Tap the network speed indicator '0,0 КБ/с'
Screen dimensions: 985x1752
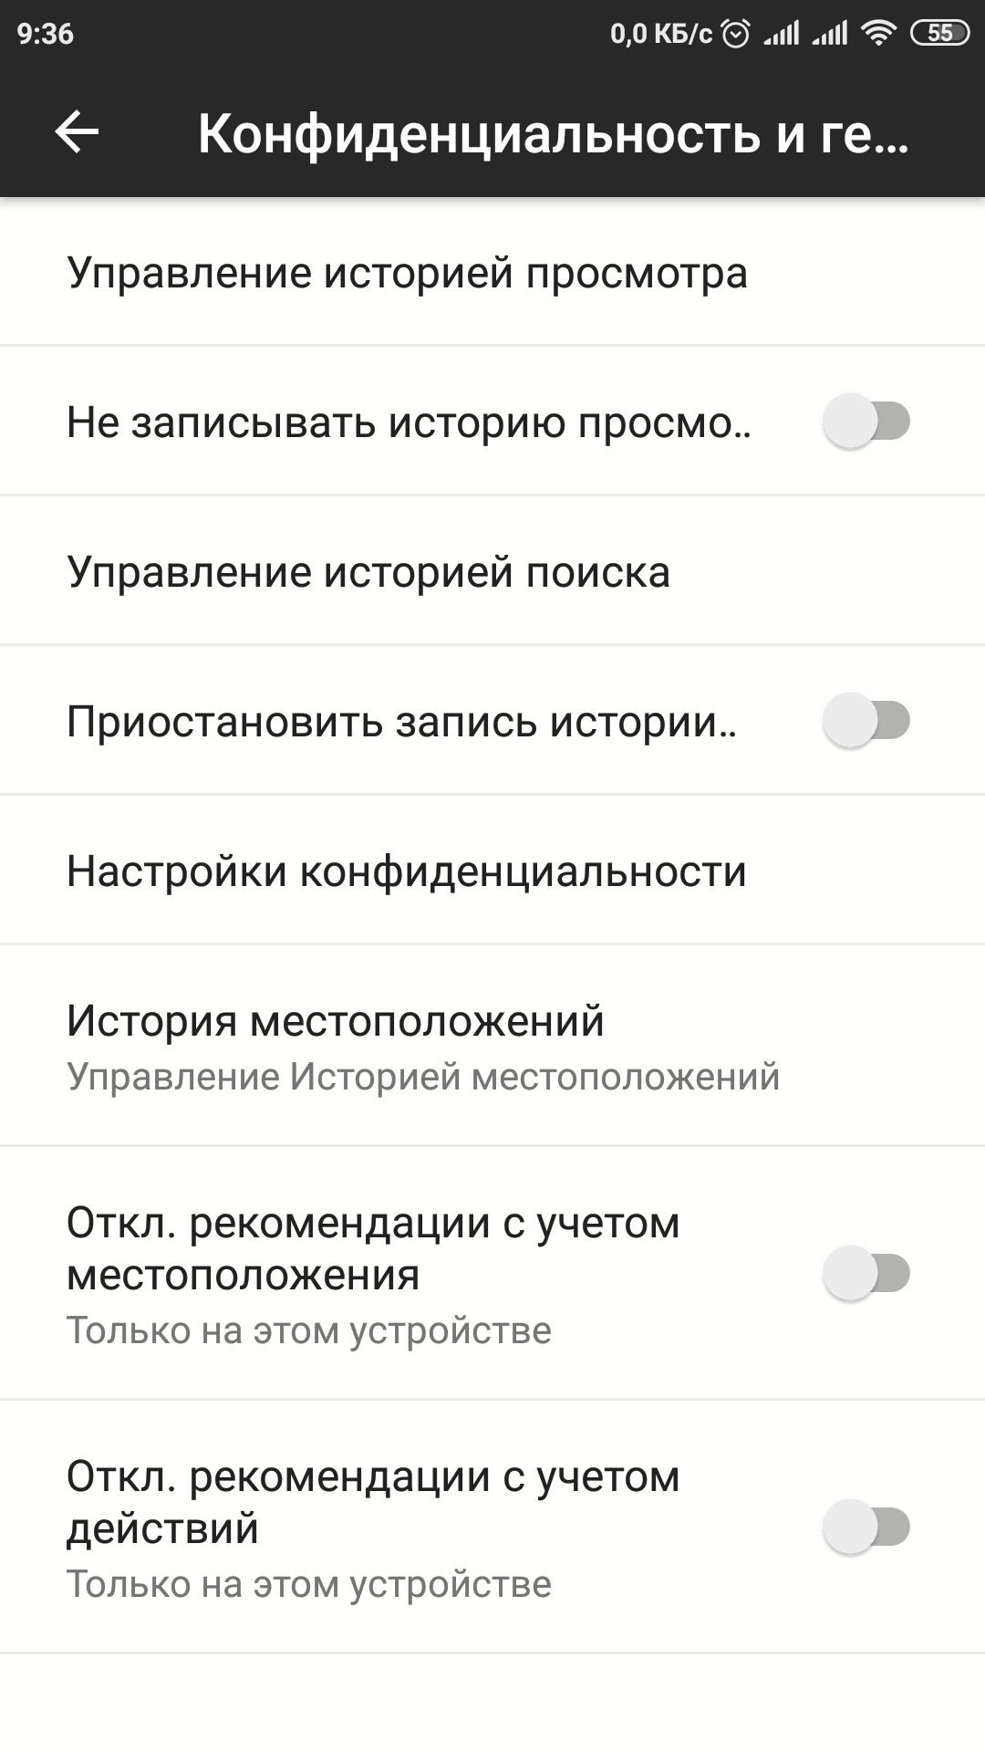661,34
